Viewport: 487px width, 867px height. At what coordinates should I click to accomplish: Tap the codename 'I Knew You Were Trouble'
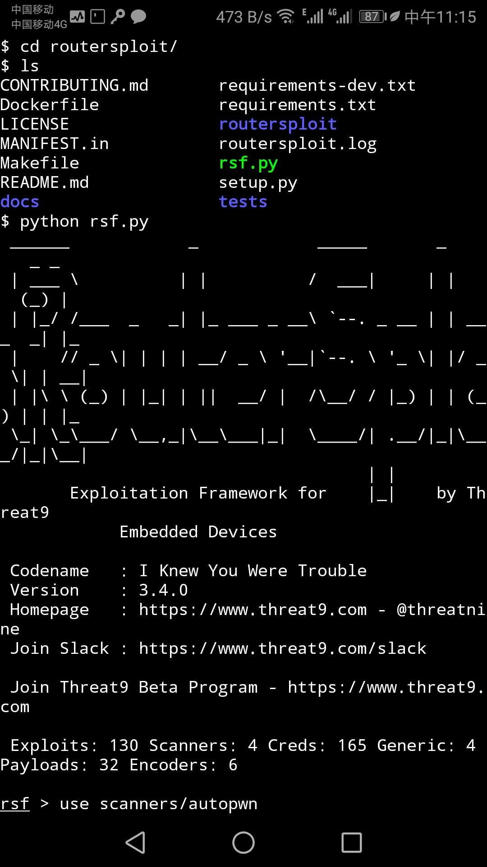[x=253, y=571]
